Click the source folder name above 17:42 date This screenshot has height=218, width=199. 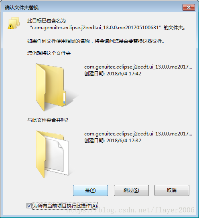pyautogui.click(x=138, y=67)
